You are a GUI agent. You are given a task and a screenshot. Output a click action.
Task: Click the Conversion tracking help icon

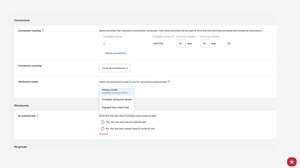click(43, 31)
